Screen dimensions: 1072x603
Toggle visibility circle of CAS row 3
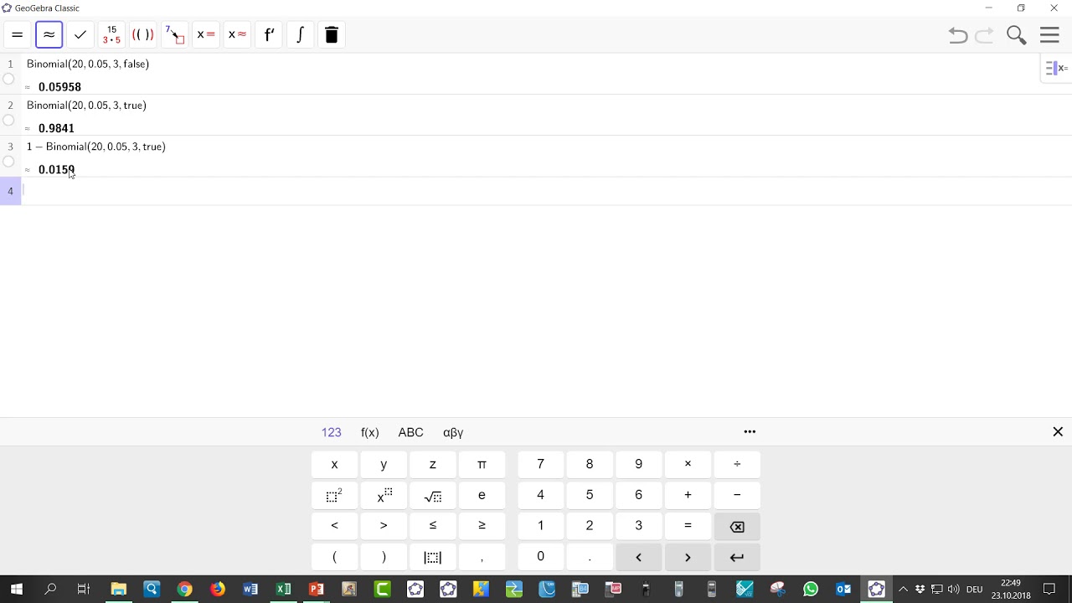coord(8,162)
